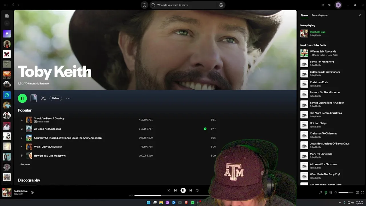Screen dimensions: 366x206
Task: Toggle the queue view icon
Action: [x=326, y=193]
